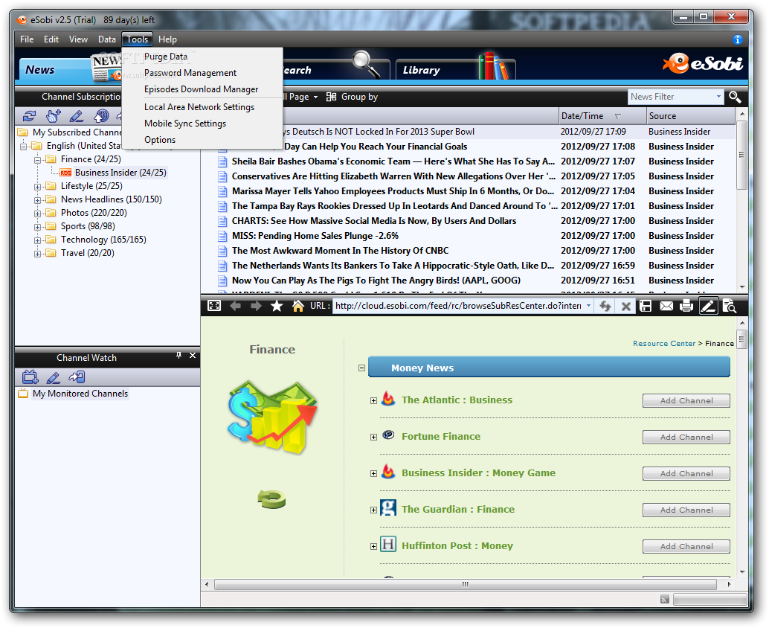The image size is (769, 628).
Task: Open the blue info icon in menu bar
Action: (x=737, y=39)
